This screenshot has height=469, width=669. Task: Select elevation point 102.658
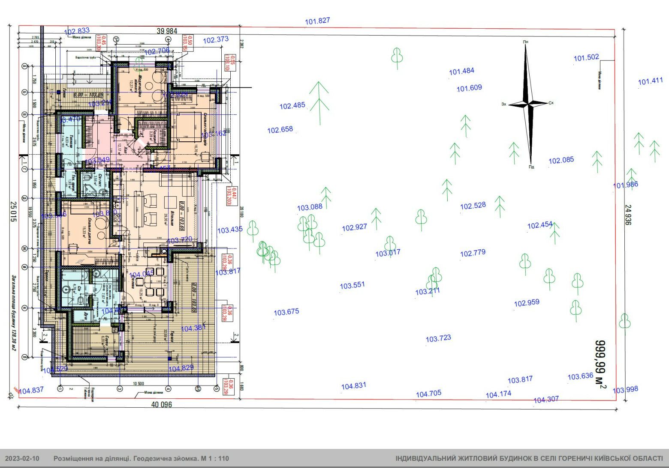click(x=280, y=129)
